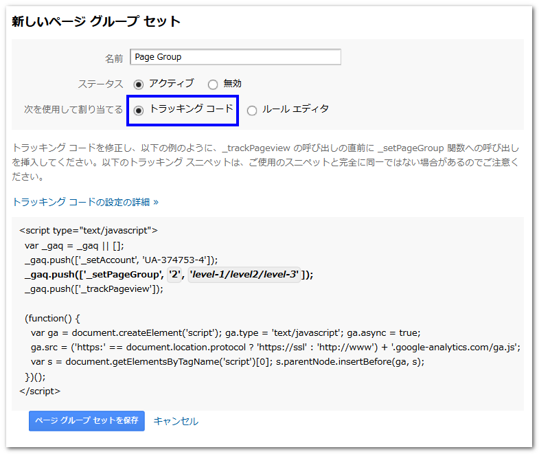
Task: Open the トラッキング コードの設定の詳細 link
Action: (86, 202)
